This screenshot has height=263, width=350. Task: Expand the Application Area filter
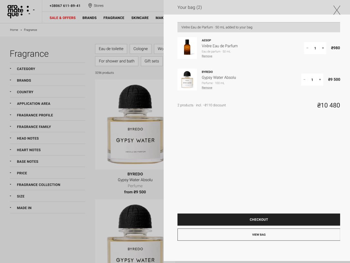pyautogui.click(x=47, y=104)
